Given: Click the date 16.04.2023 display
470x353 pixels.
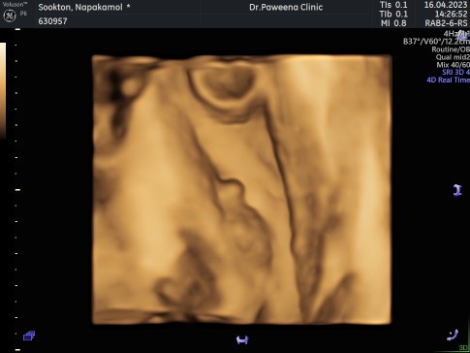Looking at the screenshot, I should [x=446, y=5].
